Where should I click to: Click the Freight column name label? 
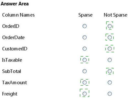pyautogui.click(x=10, y=94)
